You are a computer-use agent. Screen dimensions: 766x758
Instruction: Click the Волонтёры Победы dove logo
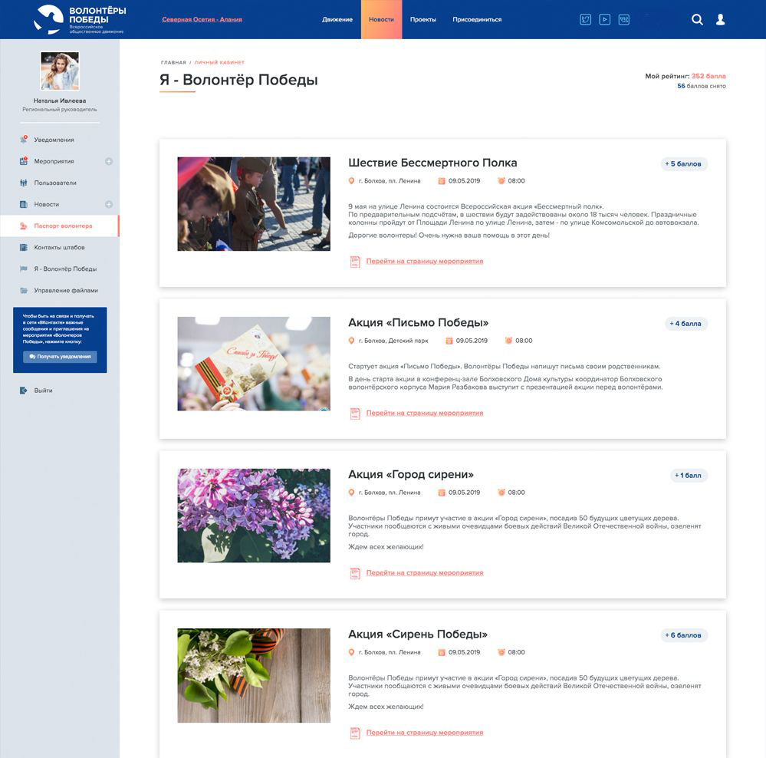coord(49,18)
